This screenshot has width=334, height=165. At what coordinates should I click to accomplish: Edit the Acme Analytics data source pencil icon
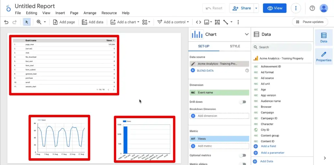coord(193,64)
